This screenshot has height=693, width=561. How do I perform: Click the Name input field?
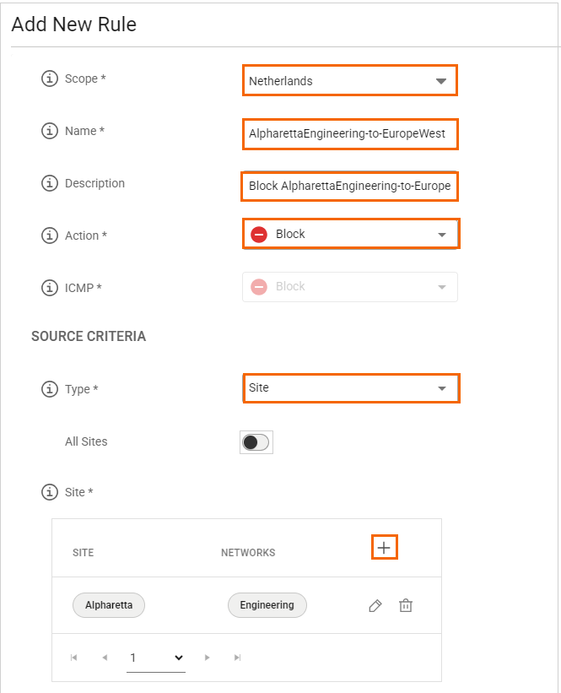(350, 133)
